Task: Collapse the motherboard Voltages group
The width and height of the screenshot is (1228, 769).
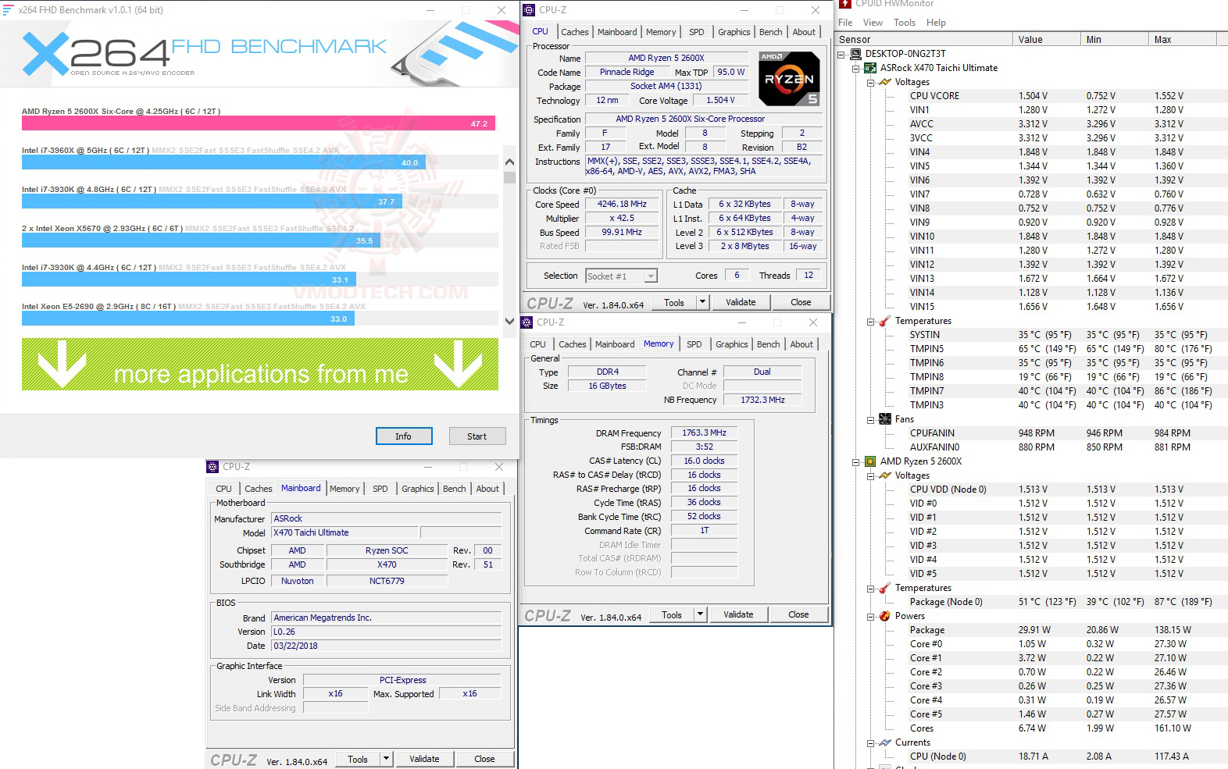Action: click(870, 83)
